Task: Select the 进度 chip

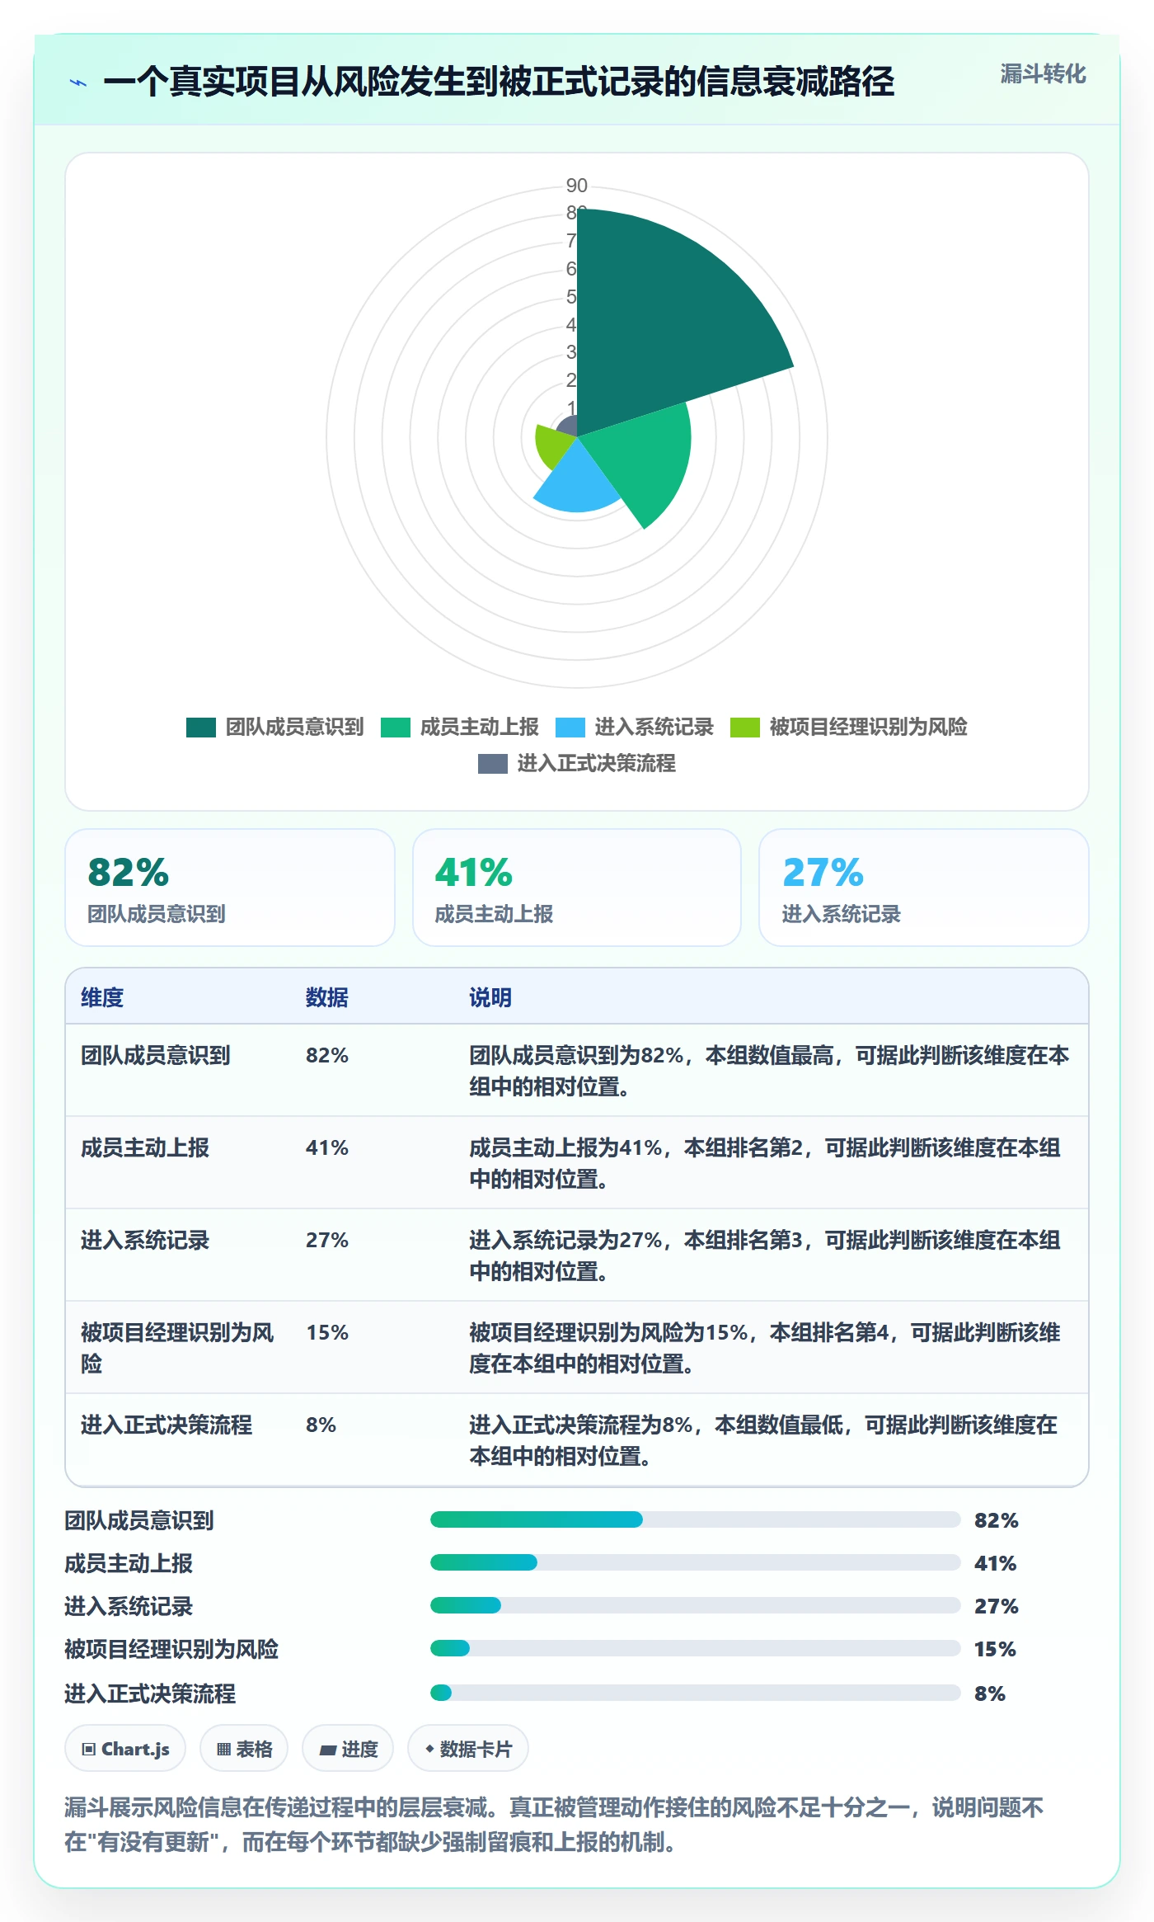Action: pyautogui.click(x=348, y=1748)
